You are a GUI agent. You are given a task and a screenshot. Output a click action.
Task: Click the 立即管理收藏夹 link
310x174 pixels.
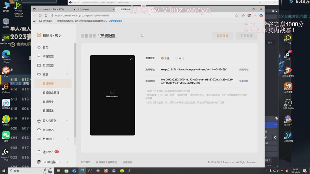tap(115, 21)
